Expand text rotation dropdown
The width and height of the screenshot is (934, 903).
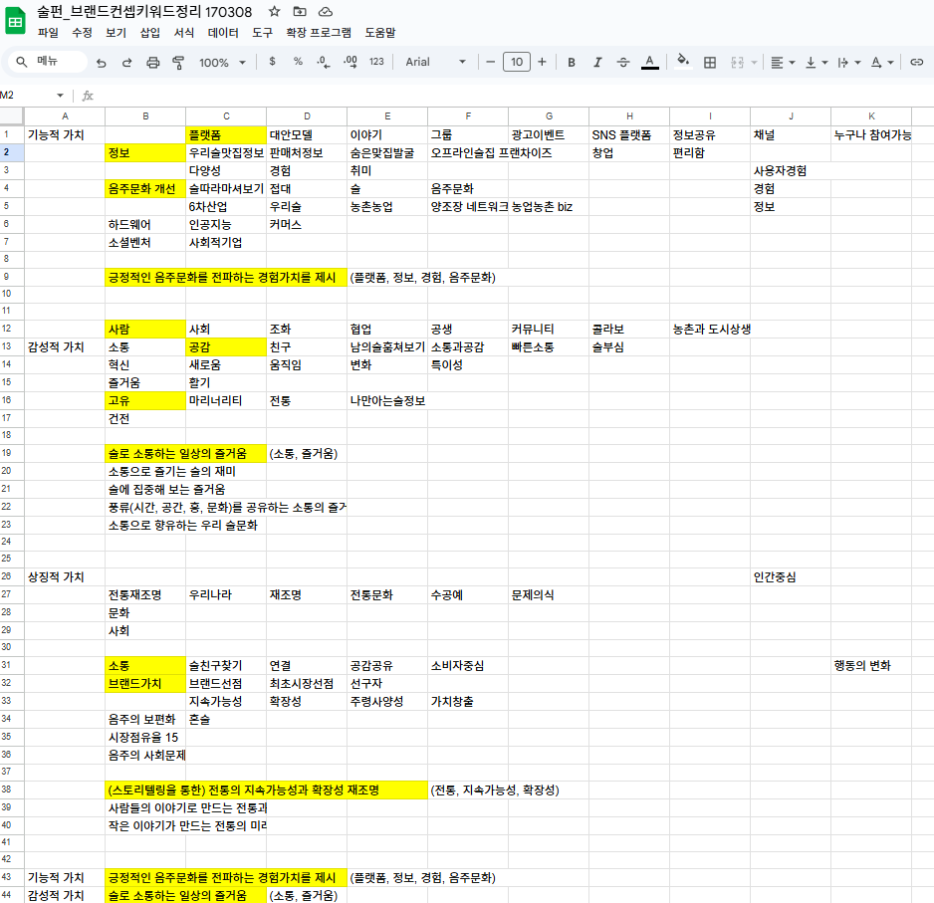point(890,62)
